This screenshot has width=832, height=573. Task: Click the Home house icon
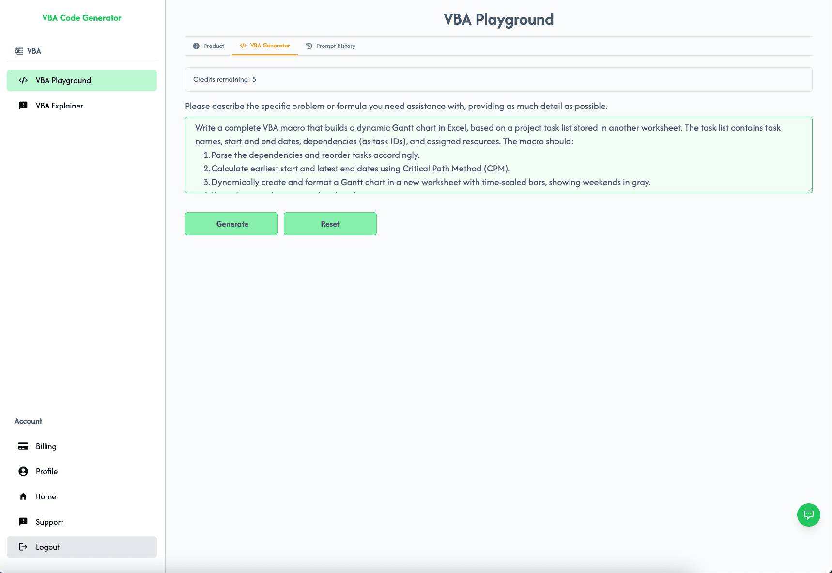[x=23, y=496]
